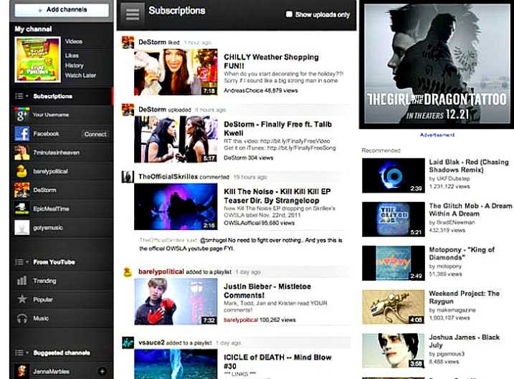
Task: Click the Facebook icon in the sidebar
Action: [x=22, y=134]
